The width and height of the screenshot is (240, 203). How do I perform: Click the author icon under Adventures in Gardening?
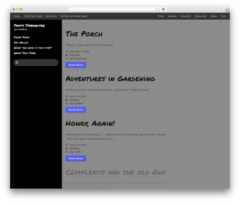(67, 100)
